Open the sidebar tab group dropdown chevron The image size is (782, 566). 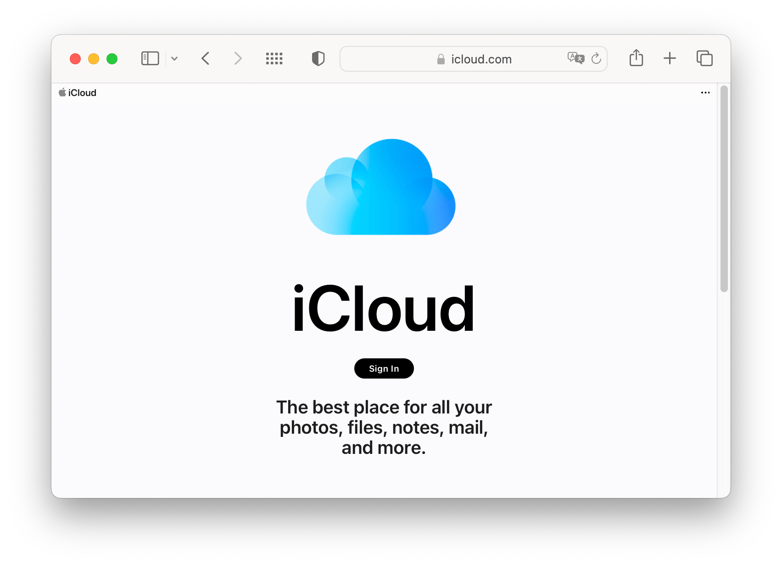174,59
